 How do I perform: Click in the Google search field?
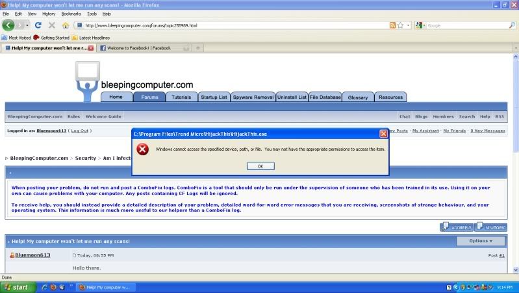[468, 25]
